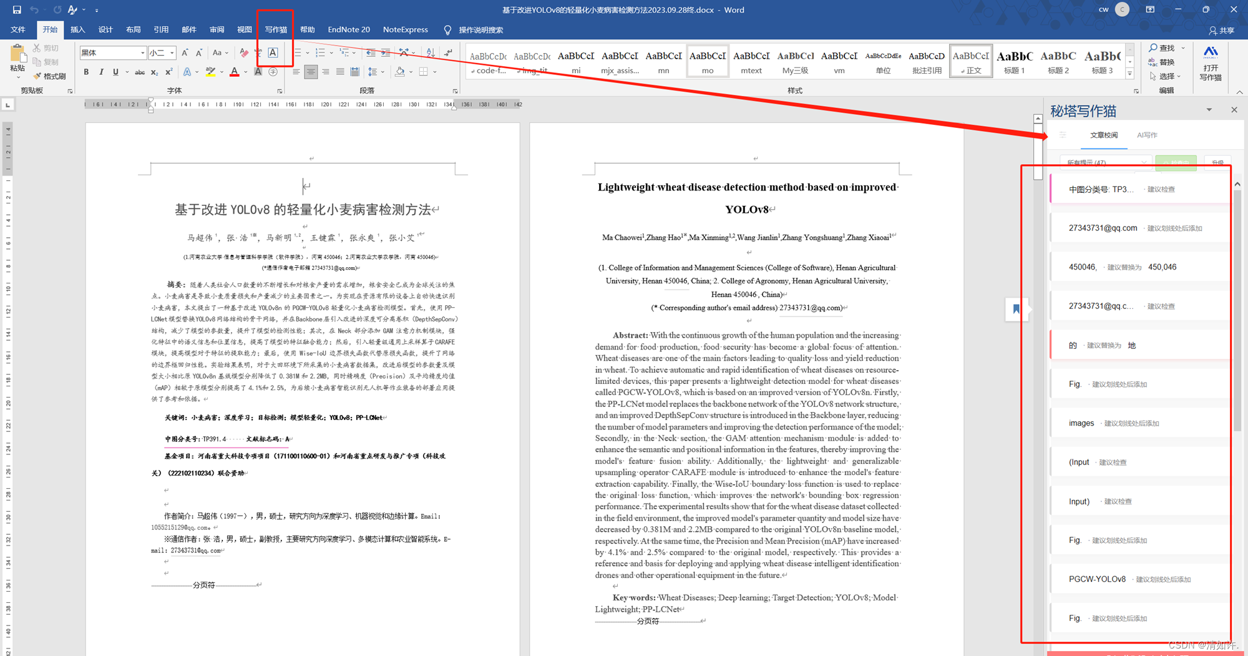Apply the red font color

(235, 72)
